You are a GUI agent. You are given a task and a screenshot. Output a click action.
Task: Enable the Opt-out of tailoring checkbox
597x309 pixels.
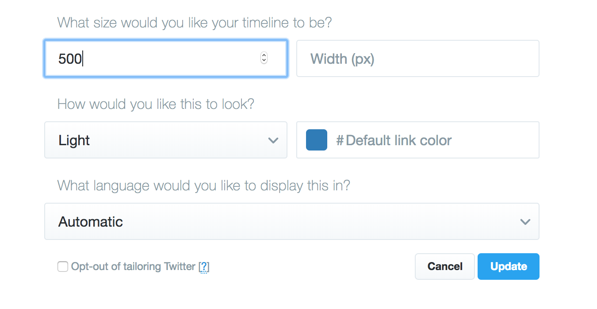pos(63,267)
